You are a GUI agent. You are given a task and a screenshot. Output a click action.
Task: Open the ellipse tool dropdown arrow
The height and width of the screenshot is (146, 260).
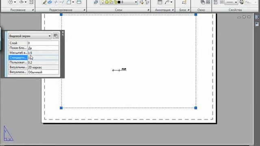coord(26,2)
